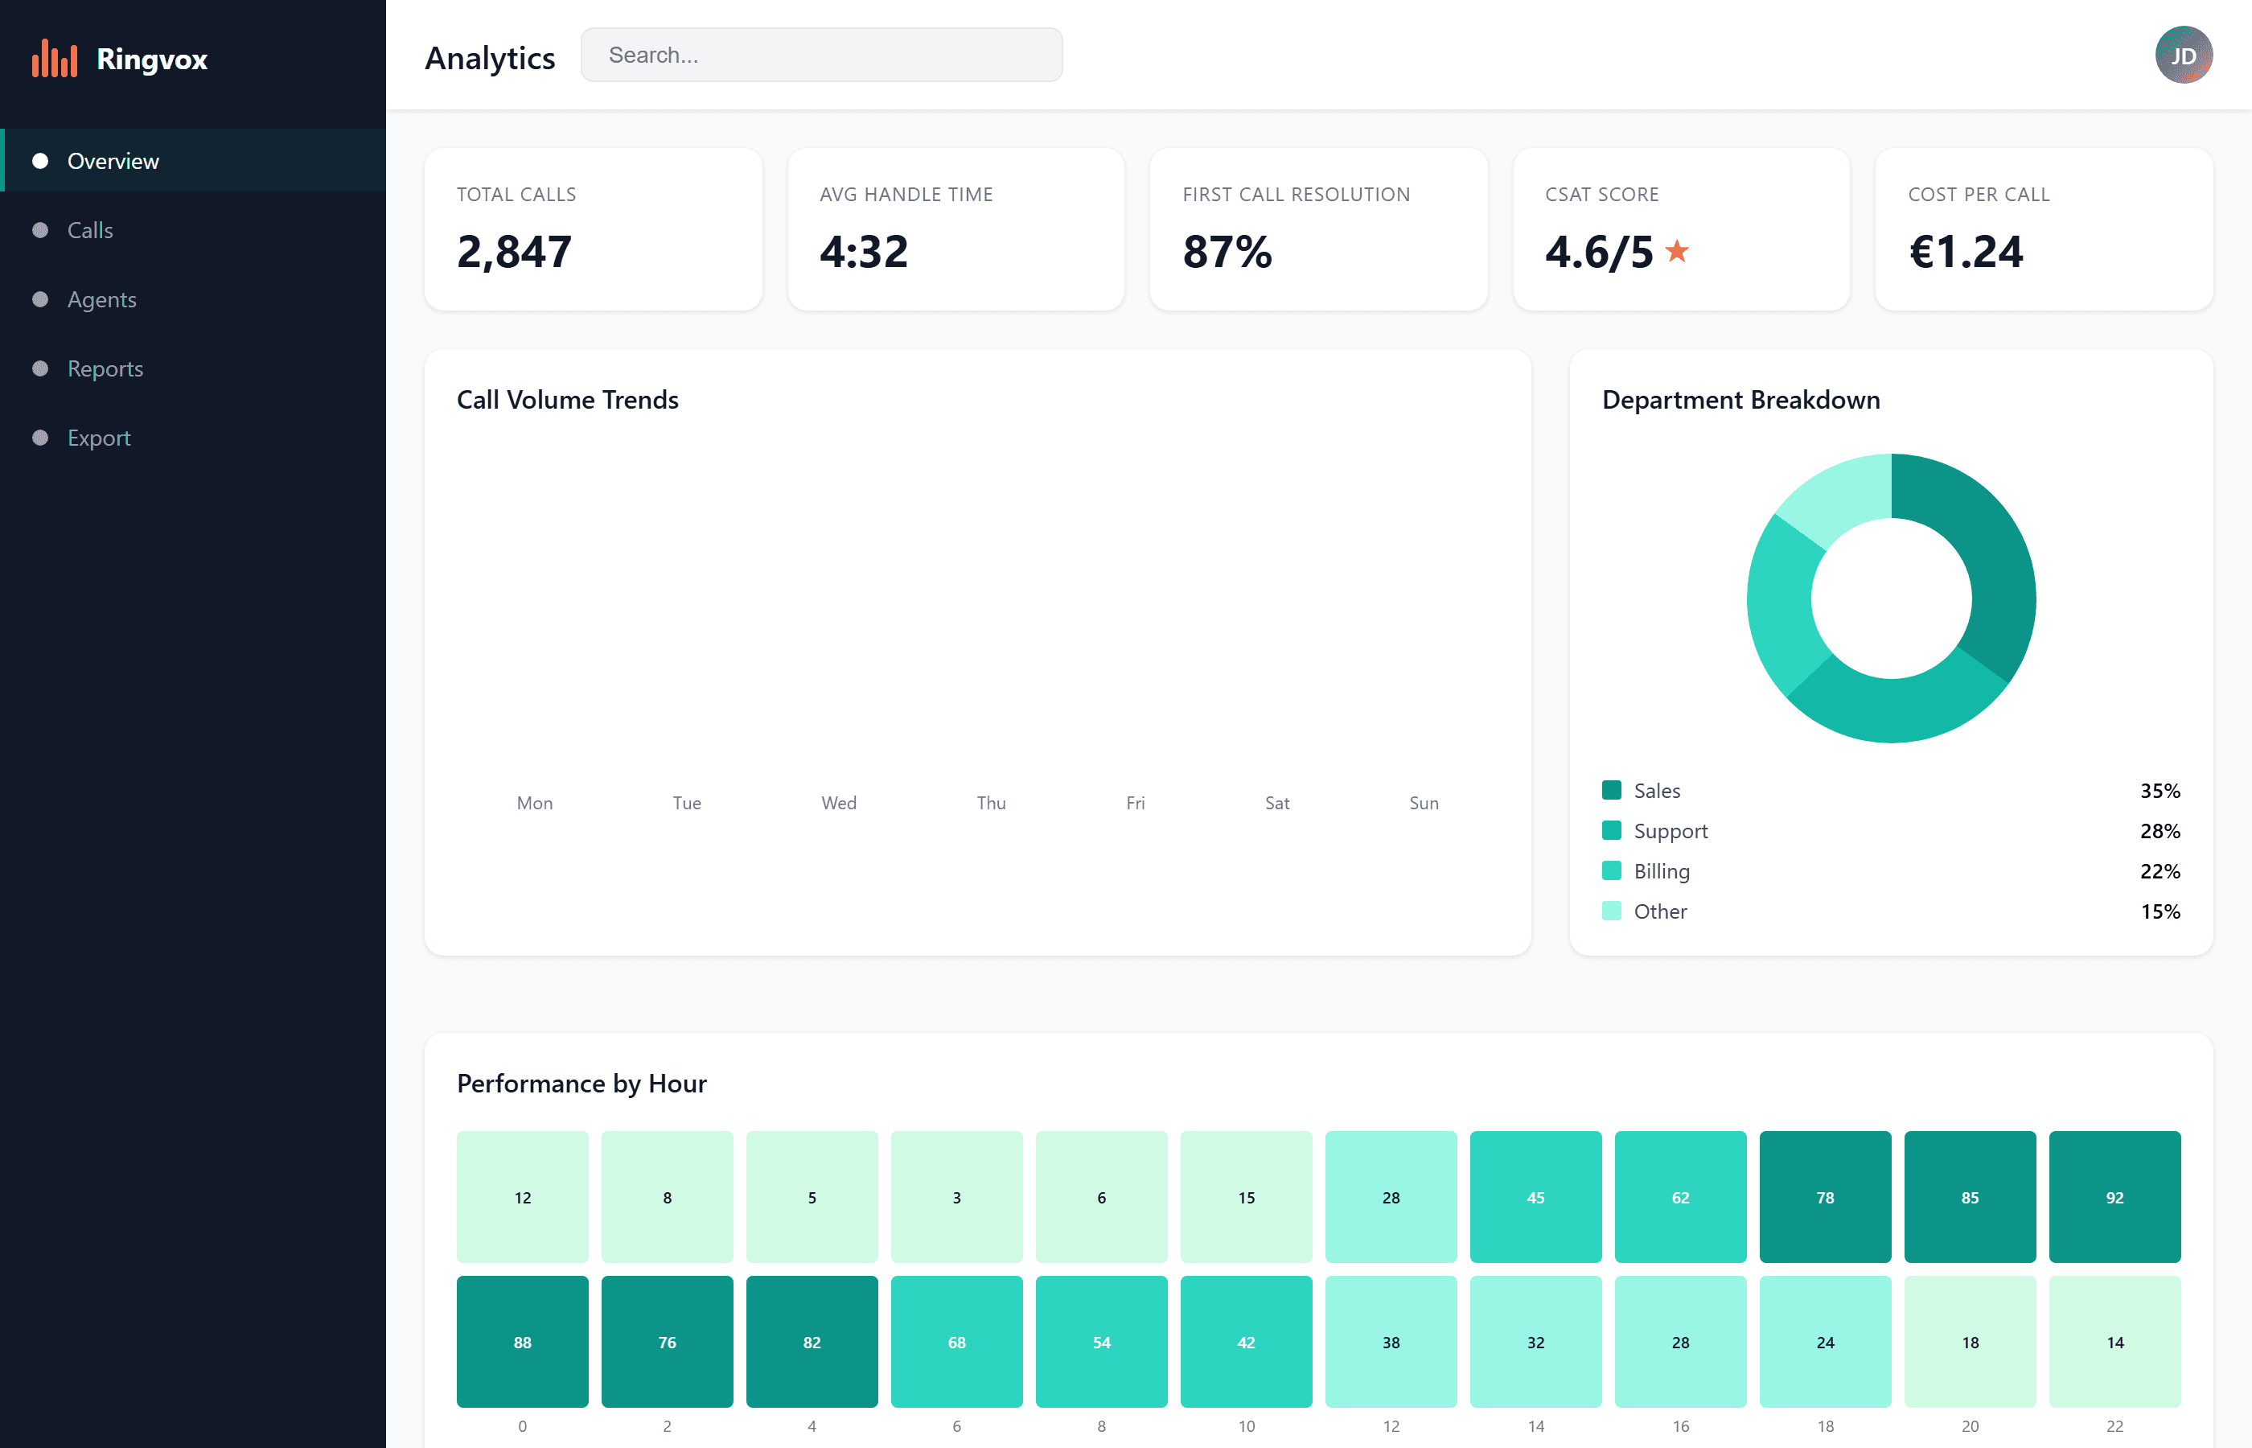Open the Reports section

pyautogui.click(x=105, y=368)
